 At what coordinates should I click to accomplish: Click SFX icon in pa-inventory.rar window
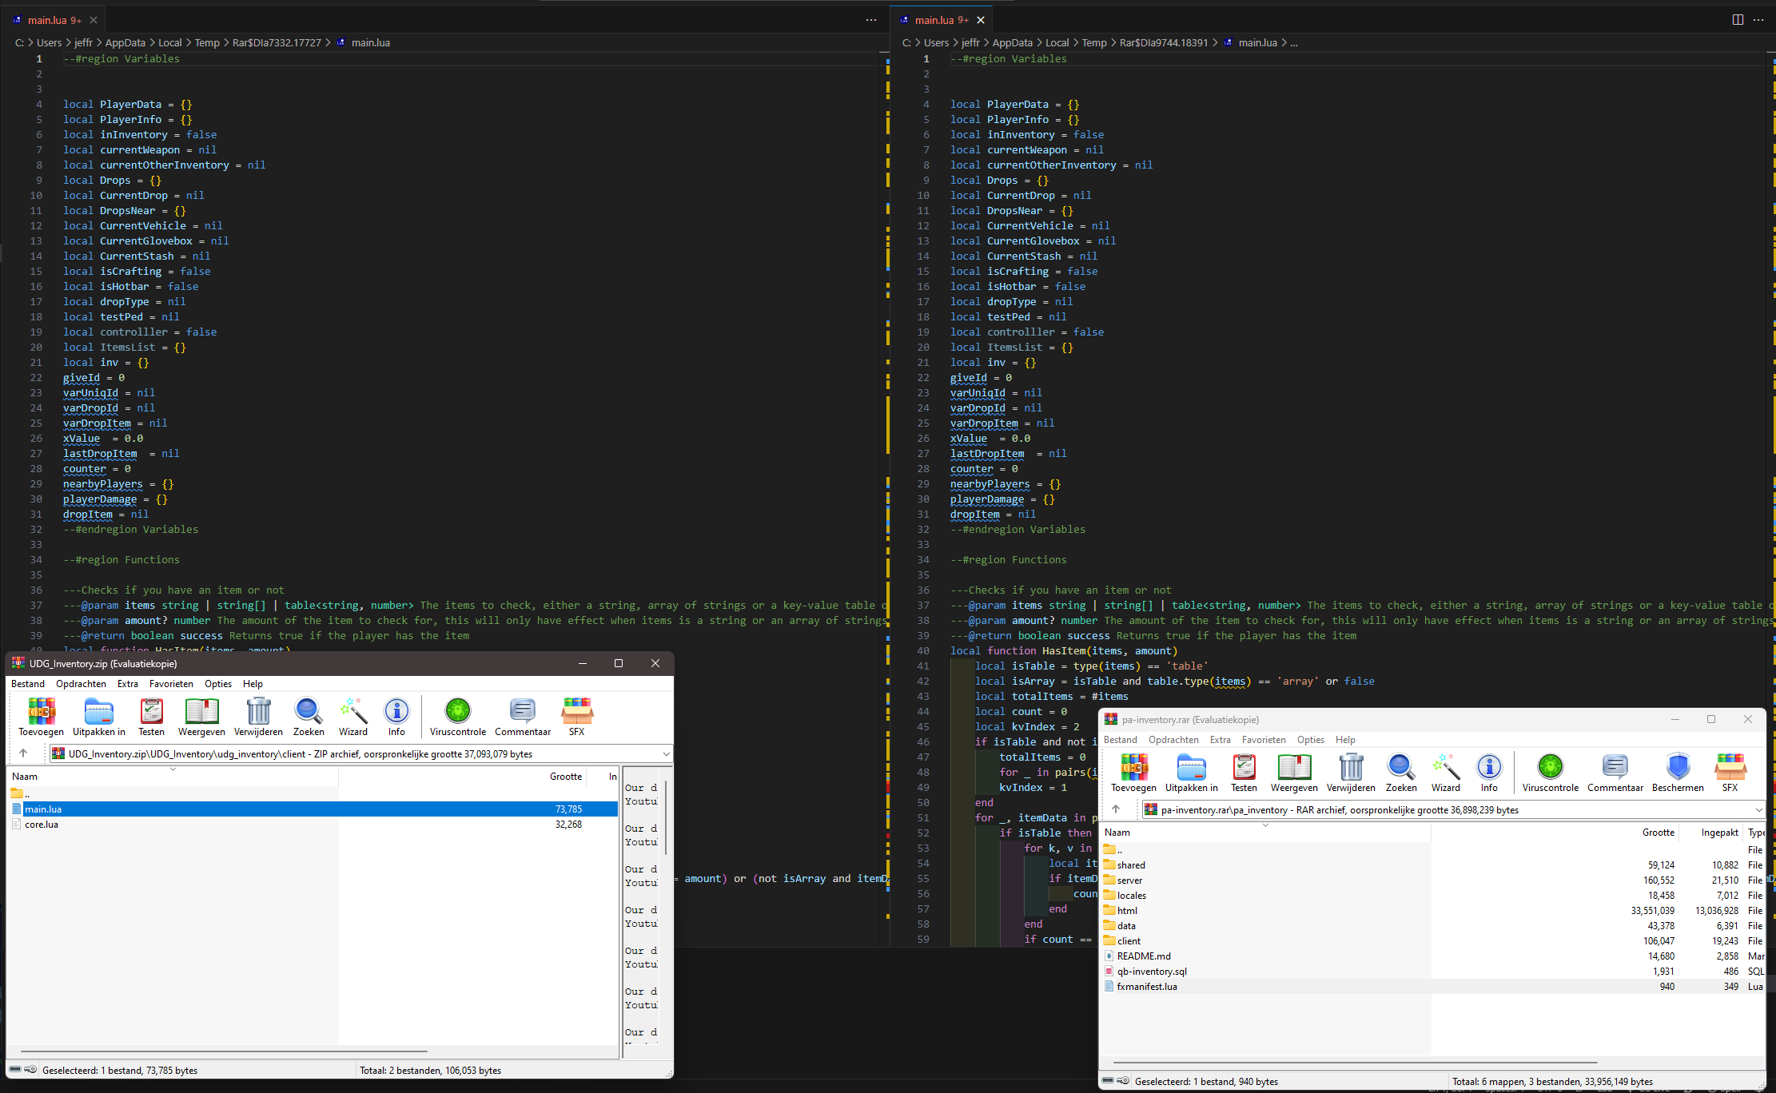tap(1730, 766)
